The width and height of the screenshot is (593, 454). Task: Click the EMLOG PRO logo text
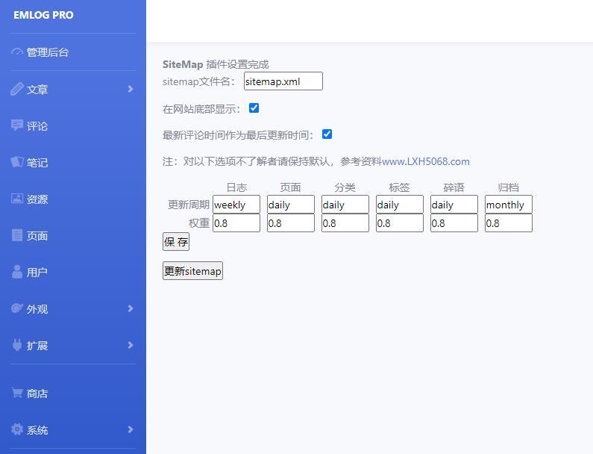(x=43, y=15)
